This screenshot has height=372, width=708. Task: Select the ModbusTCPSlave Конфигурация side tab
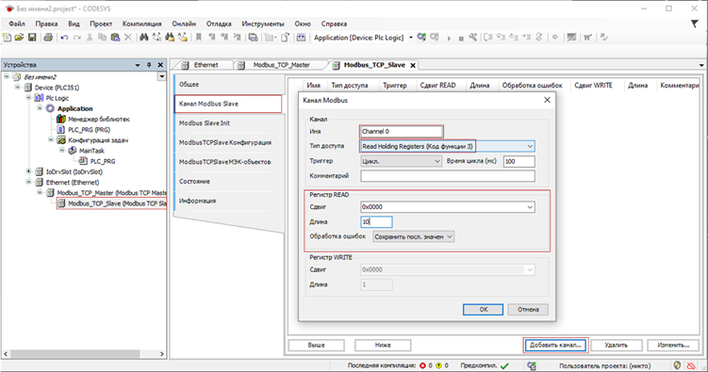[x=228, y=142]
